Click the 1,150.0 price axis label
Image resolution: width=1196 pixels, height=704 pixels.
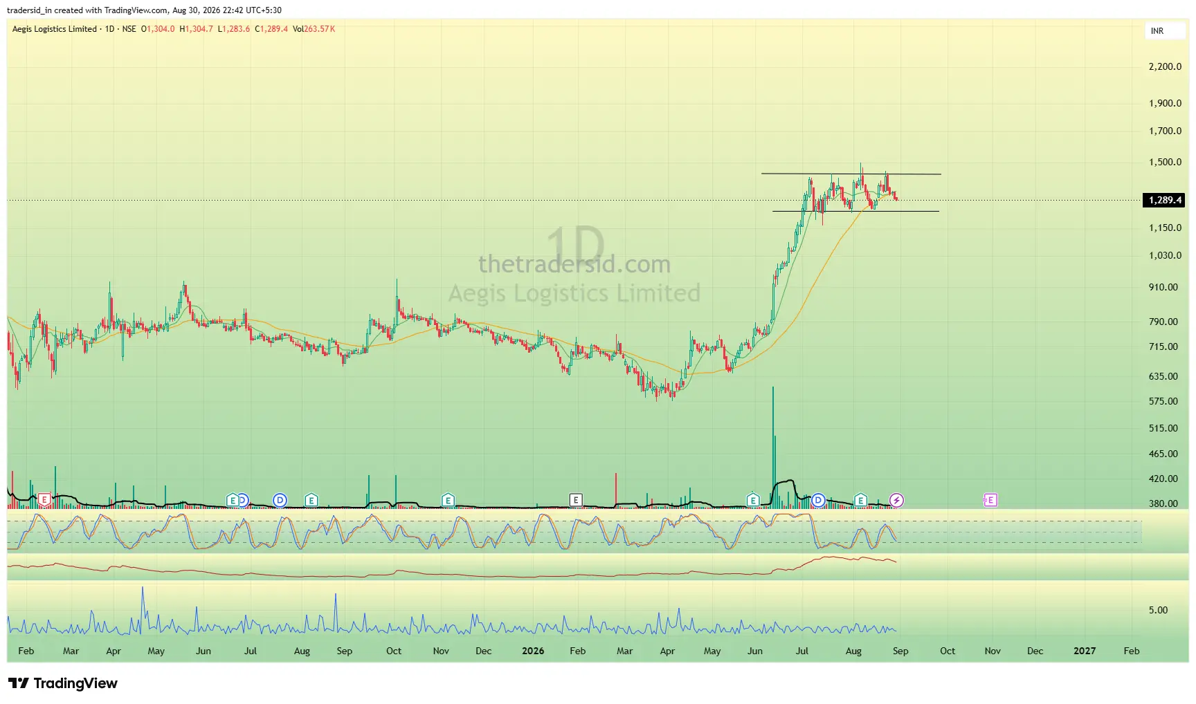click(x=1165, y=228)
